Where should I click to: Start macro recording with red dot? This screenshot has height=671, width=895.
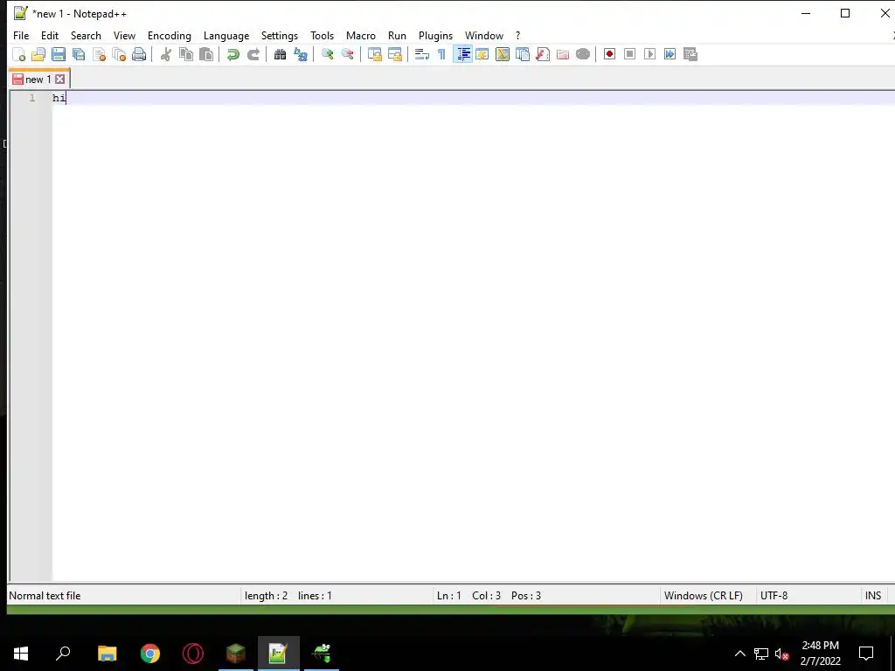coord(609,54)
